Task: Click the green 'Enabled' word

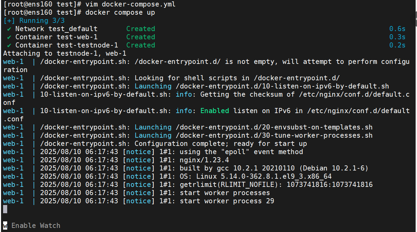Action: [x=215, y=111]
